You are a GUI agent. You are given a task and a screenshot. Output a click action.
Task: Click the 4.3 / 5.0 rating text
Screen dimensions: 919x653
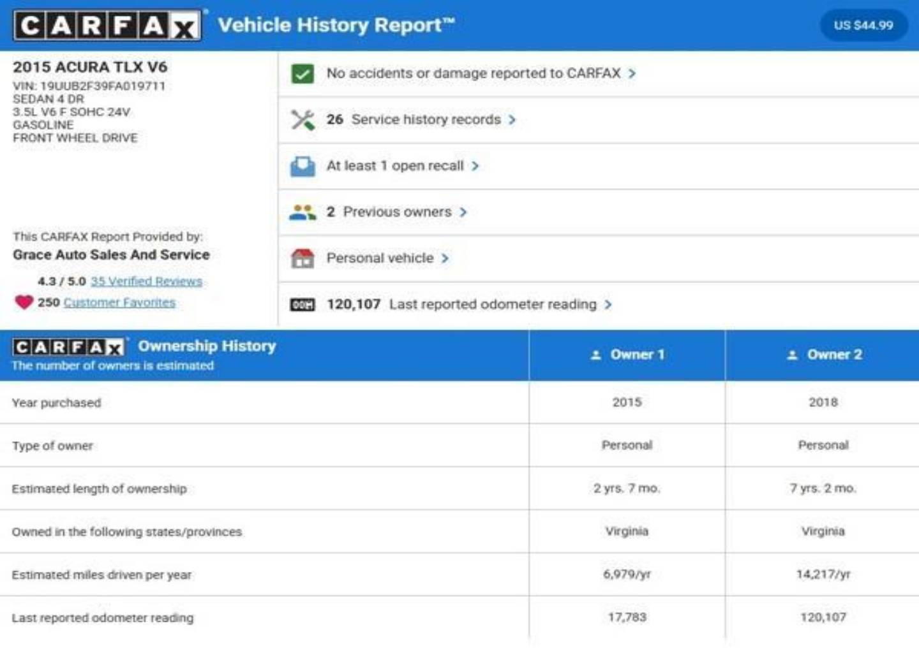61,281
